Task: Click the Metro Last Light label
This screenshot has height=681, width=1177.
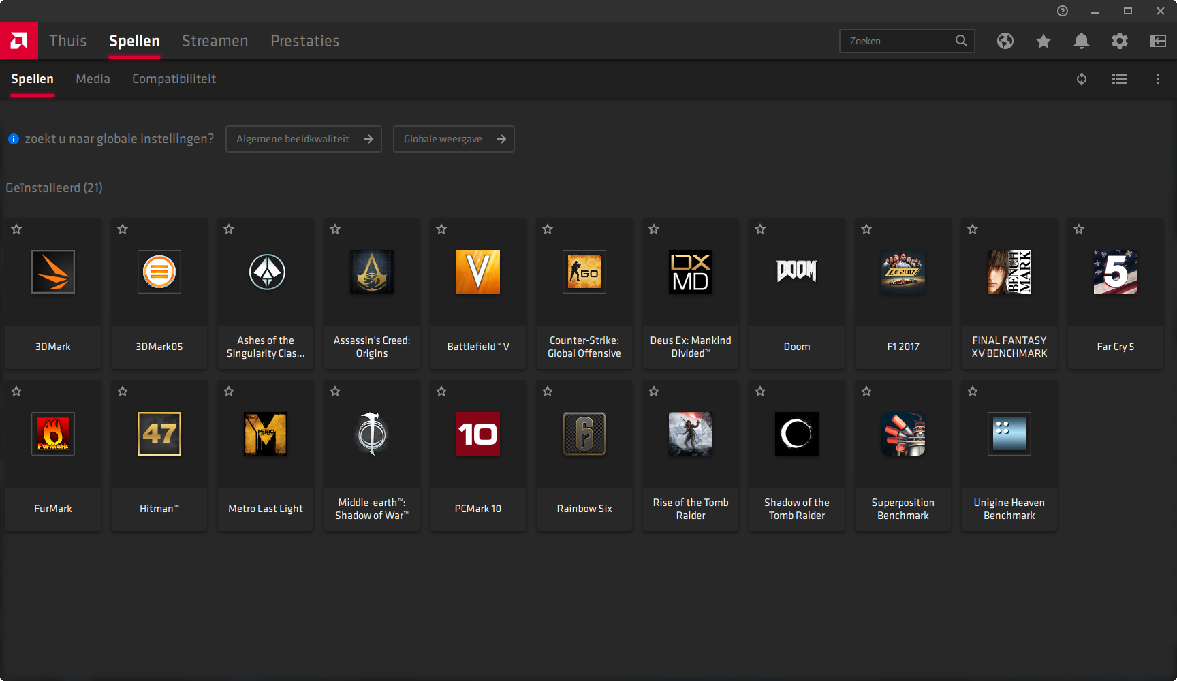Action: (266, 509)
